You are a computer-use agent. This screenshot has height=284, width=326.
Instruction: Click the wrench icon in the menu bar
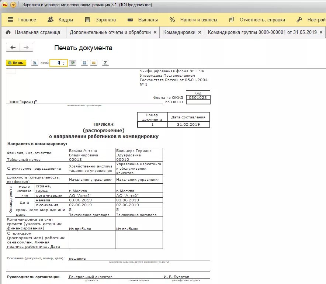[x=299, y=20]
